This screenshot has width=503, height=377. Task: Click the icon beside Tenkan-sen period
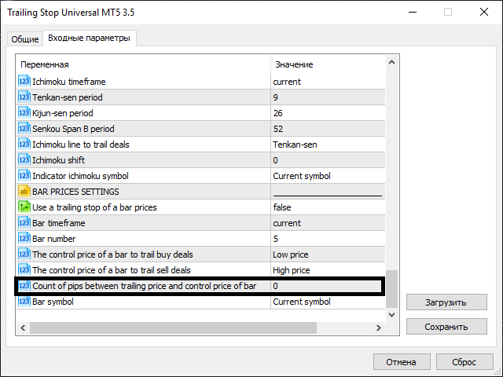tap(24, 97)
